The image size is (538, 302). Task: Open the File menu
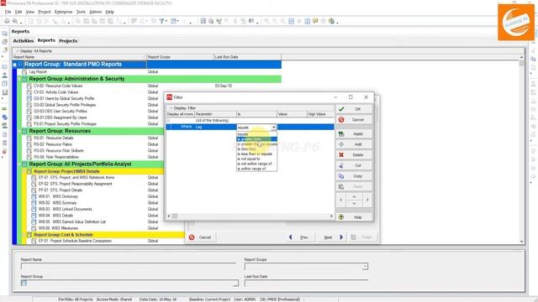click(8, 12)
